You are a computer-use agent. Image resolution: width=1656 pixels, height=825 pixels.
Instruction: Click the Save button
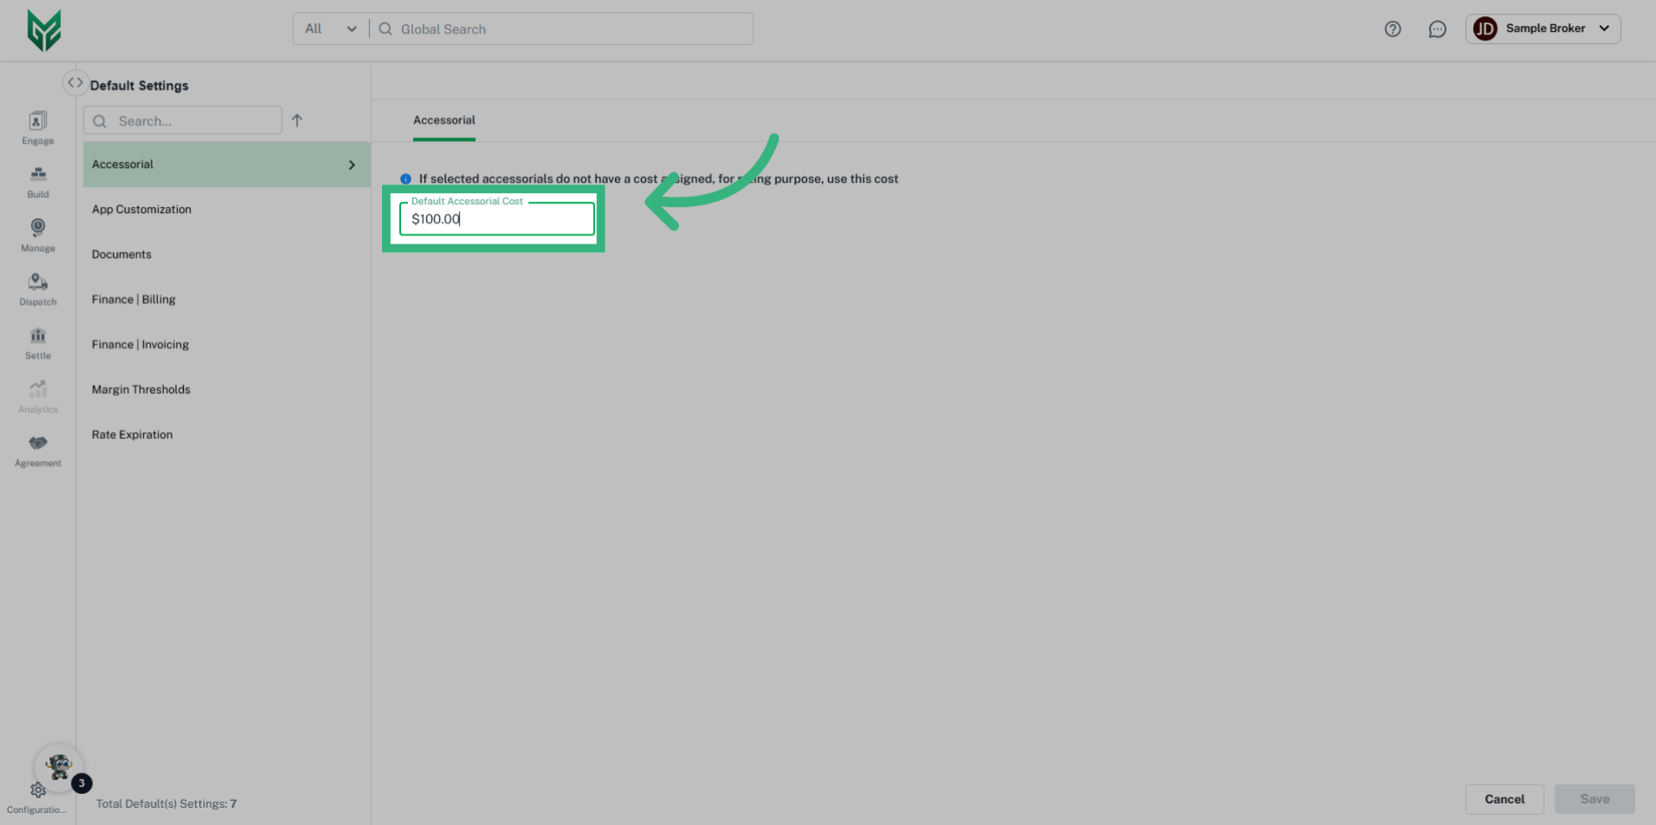tap(1595, 798)
